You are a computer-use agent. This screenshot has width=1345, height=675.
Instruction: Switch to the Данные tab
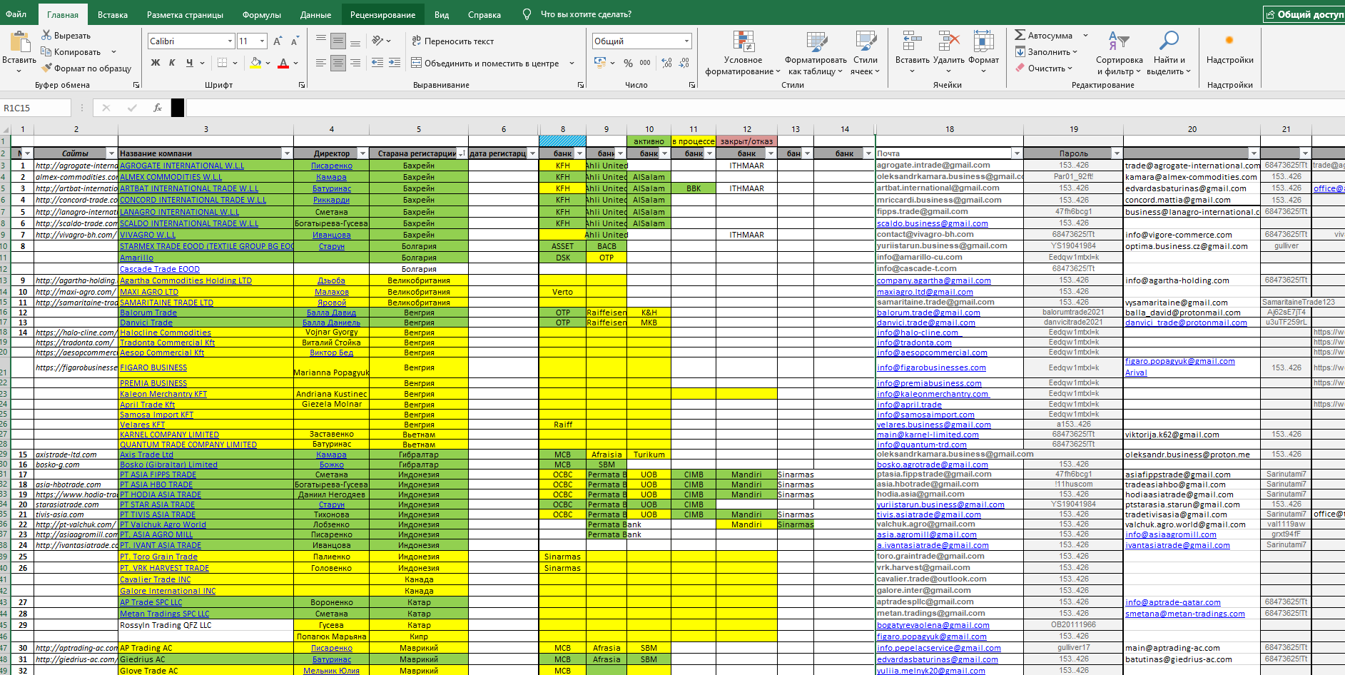[x=315, y=14]
